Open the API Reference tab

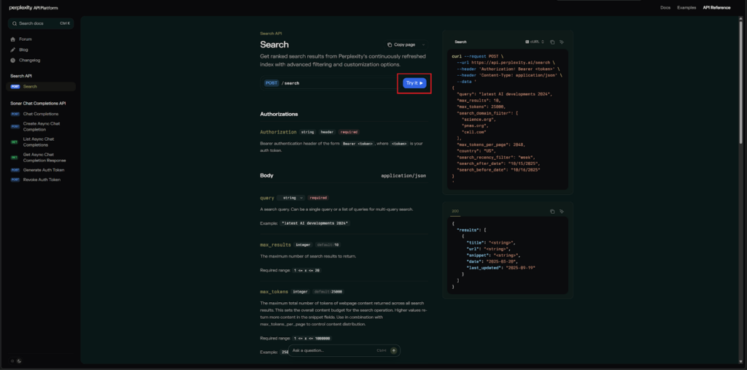click(716, 7)
